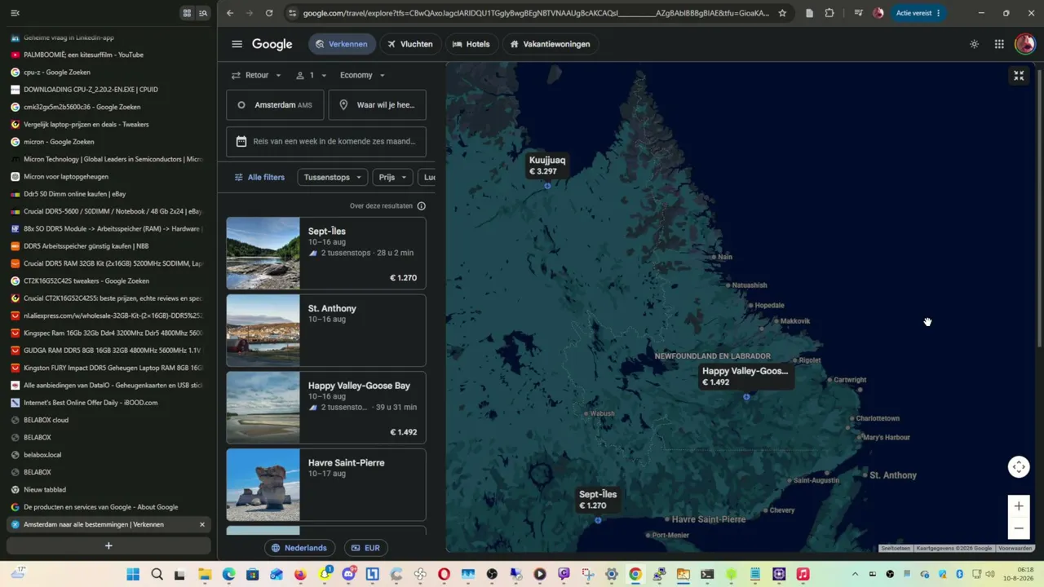This screenshot has height=587, width=1044.
Task: Go back to the previous page
Action: coord(230,13)
